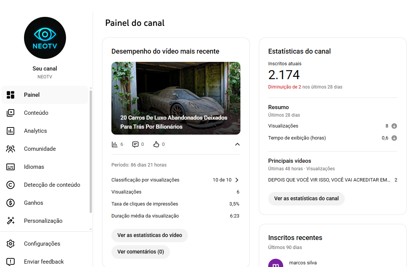Open the Idiomas subtitles icon
Screen dimensions: 410x267
[x=11, y=167]
